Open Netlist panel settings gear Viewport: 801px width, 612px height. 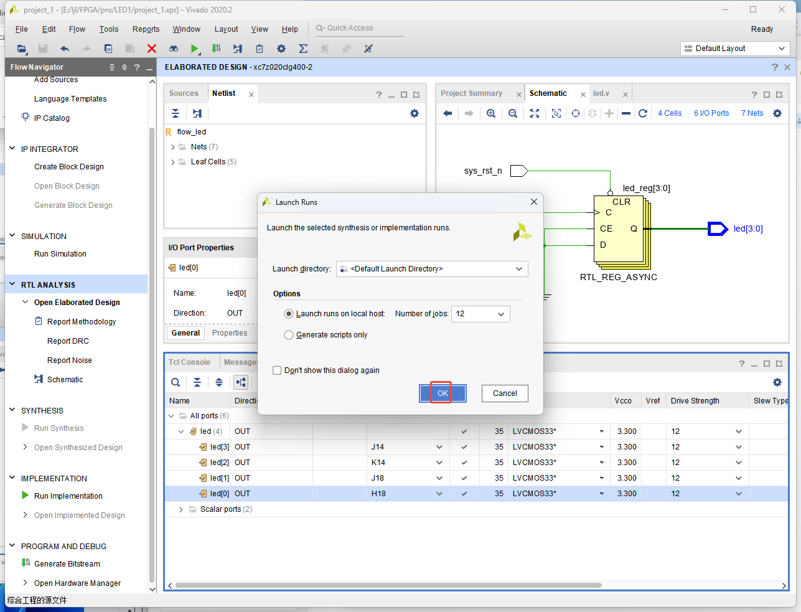tap(415, 113)
